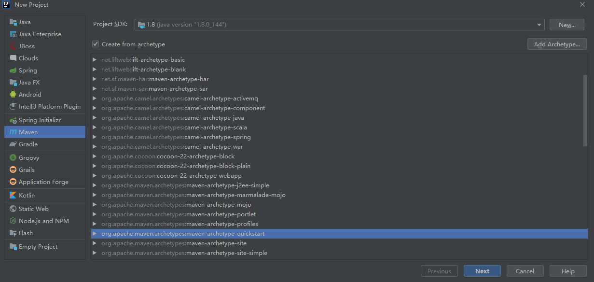The height and width of the screenshot is (282, 594).
Task: Close the New Project dialog
Action: (582, 4)
